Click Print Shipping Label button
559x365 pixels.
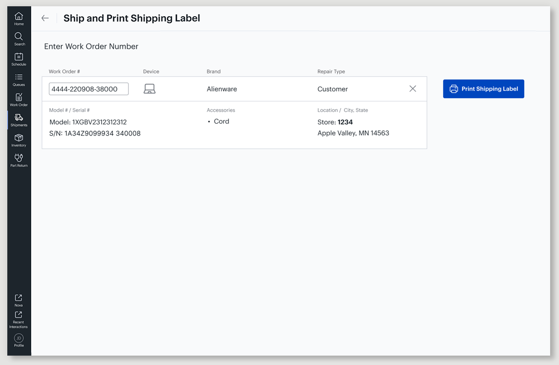click(x=484, y=89)
